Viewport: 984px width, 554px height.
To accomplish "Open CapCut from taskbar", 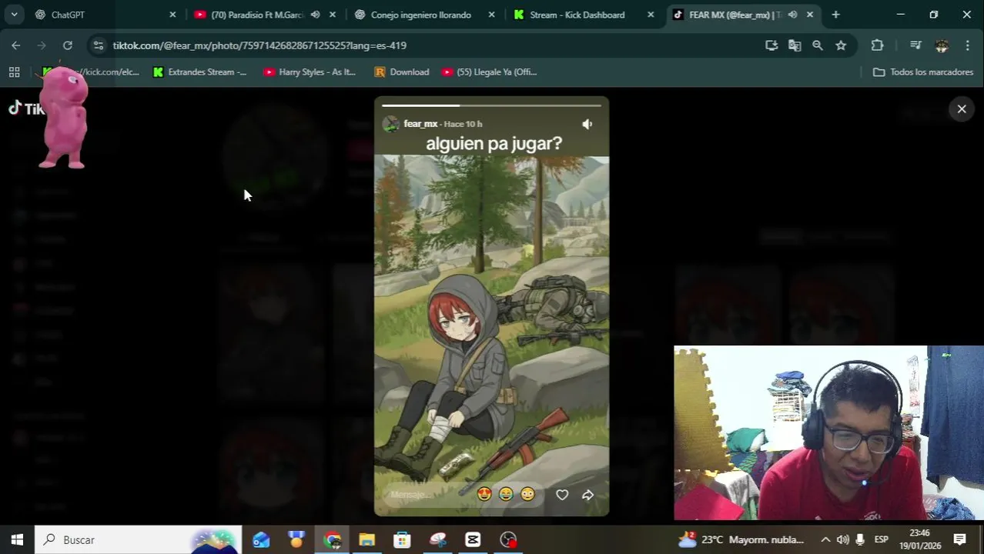I will tap(473, 539).
